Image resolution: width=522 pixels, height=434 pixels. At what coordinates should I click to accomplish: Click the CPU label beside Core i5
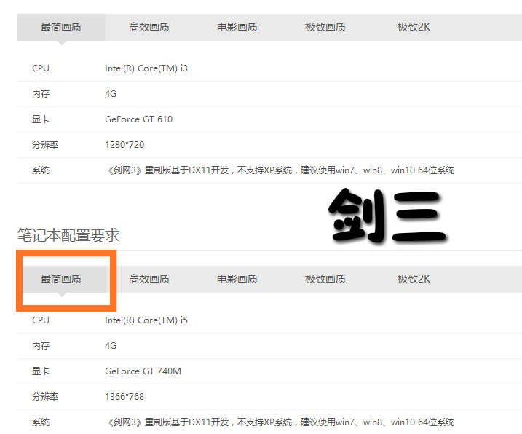pyautogui.click(x=41, y=320)
